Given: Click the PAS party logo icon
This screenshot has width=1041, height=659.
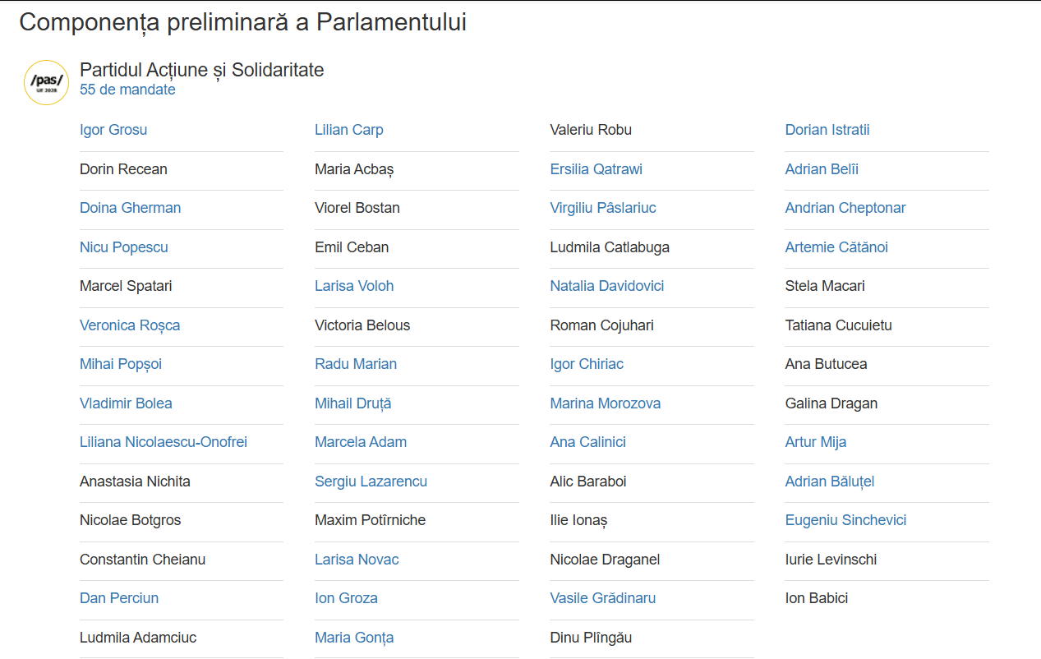Looking at the screenshot, I should coord(47,82).
